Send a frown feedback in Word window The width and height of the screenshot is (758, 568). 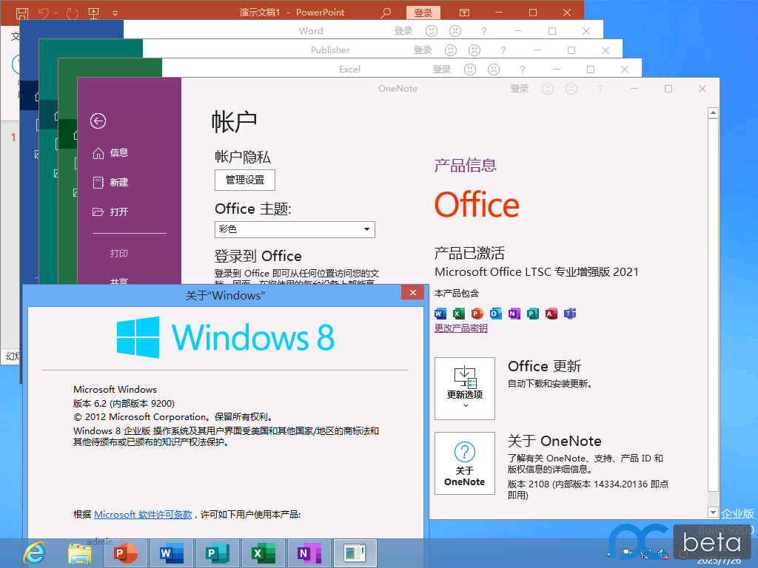pyautogui.click(x=455, y=31)
